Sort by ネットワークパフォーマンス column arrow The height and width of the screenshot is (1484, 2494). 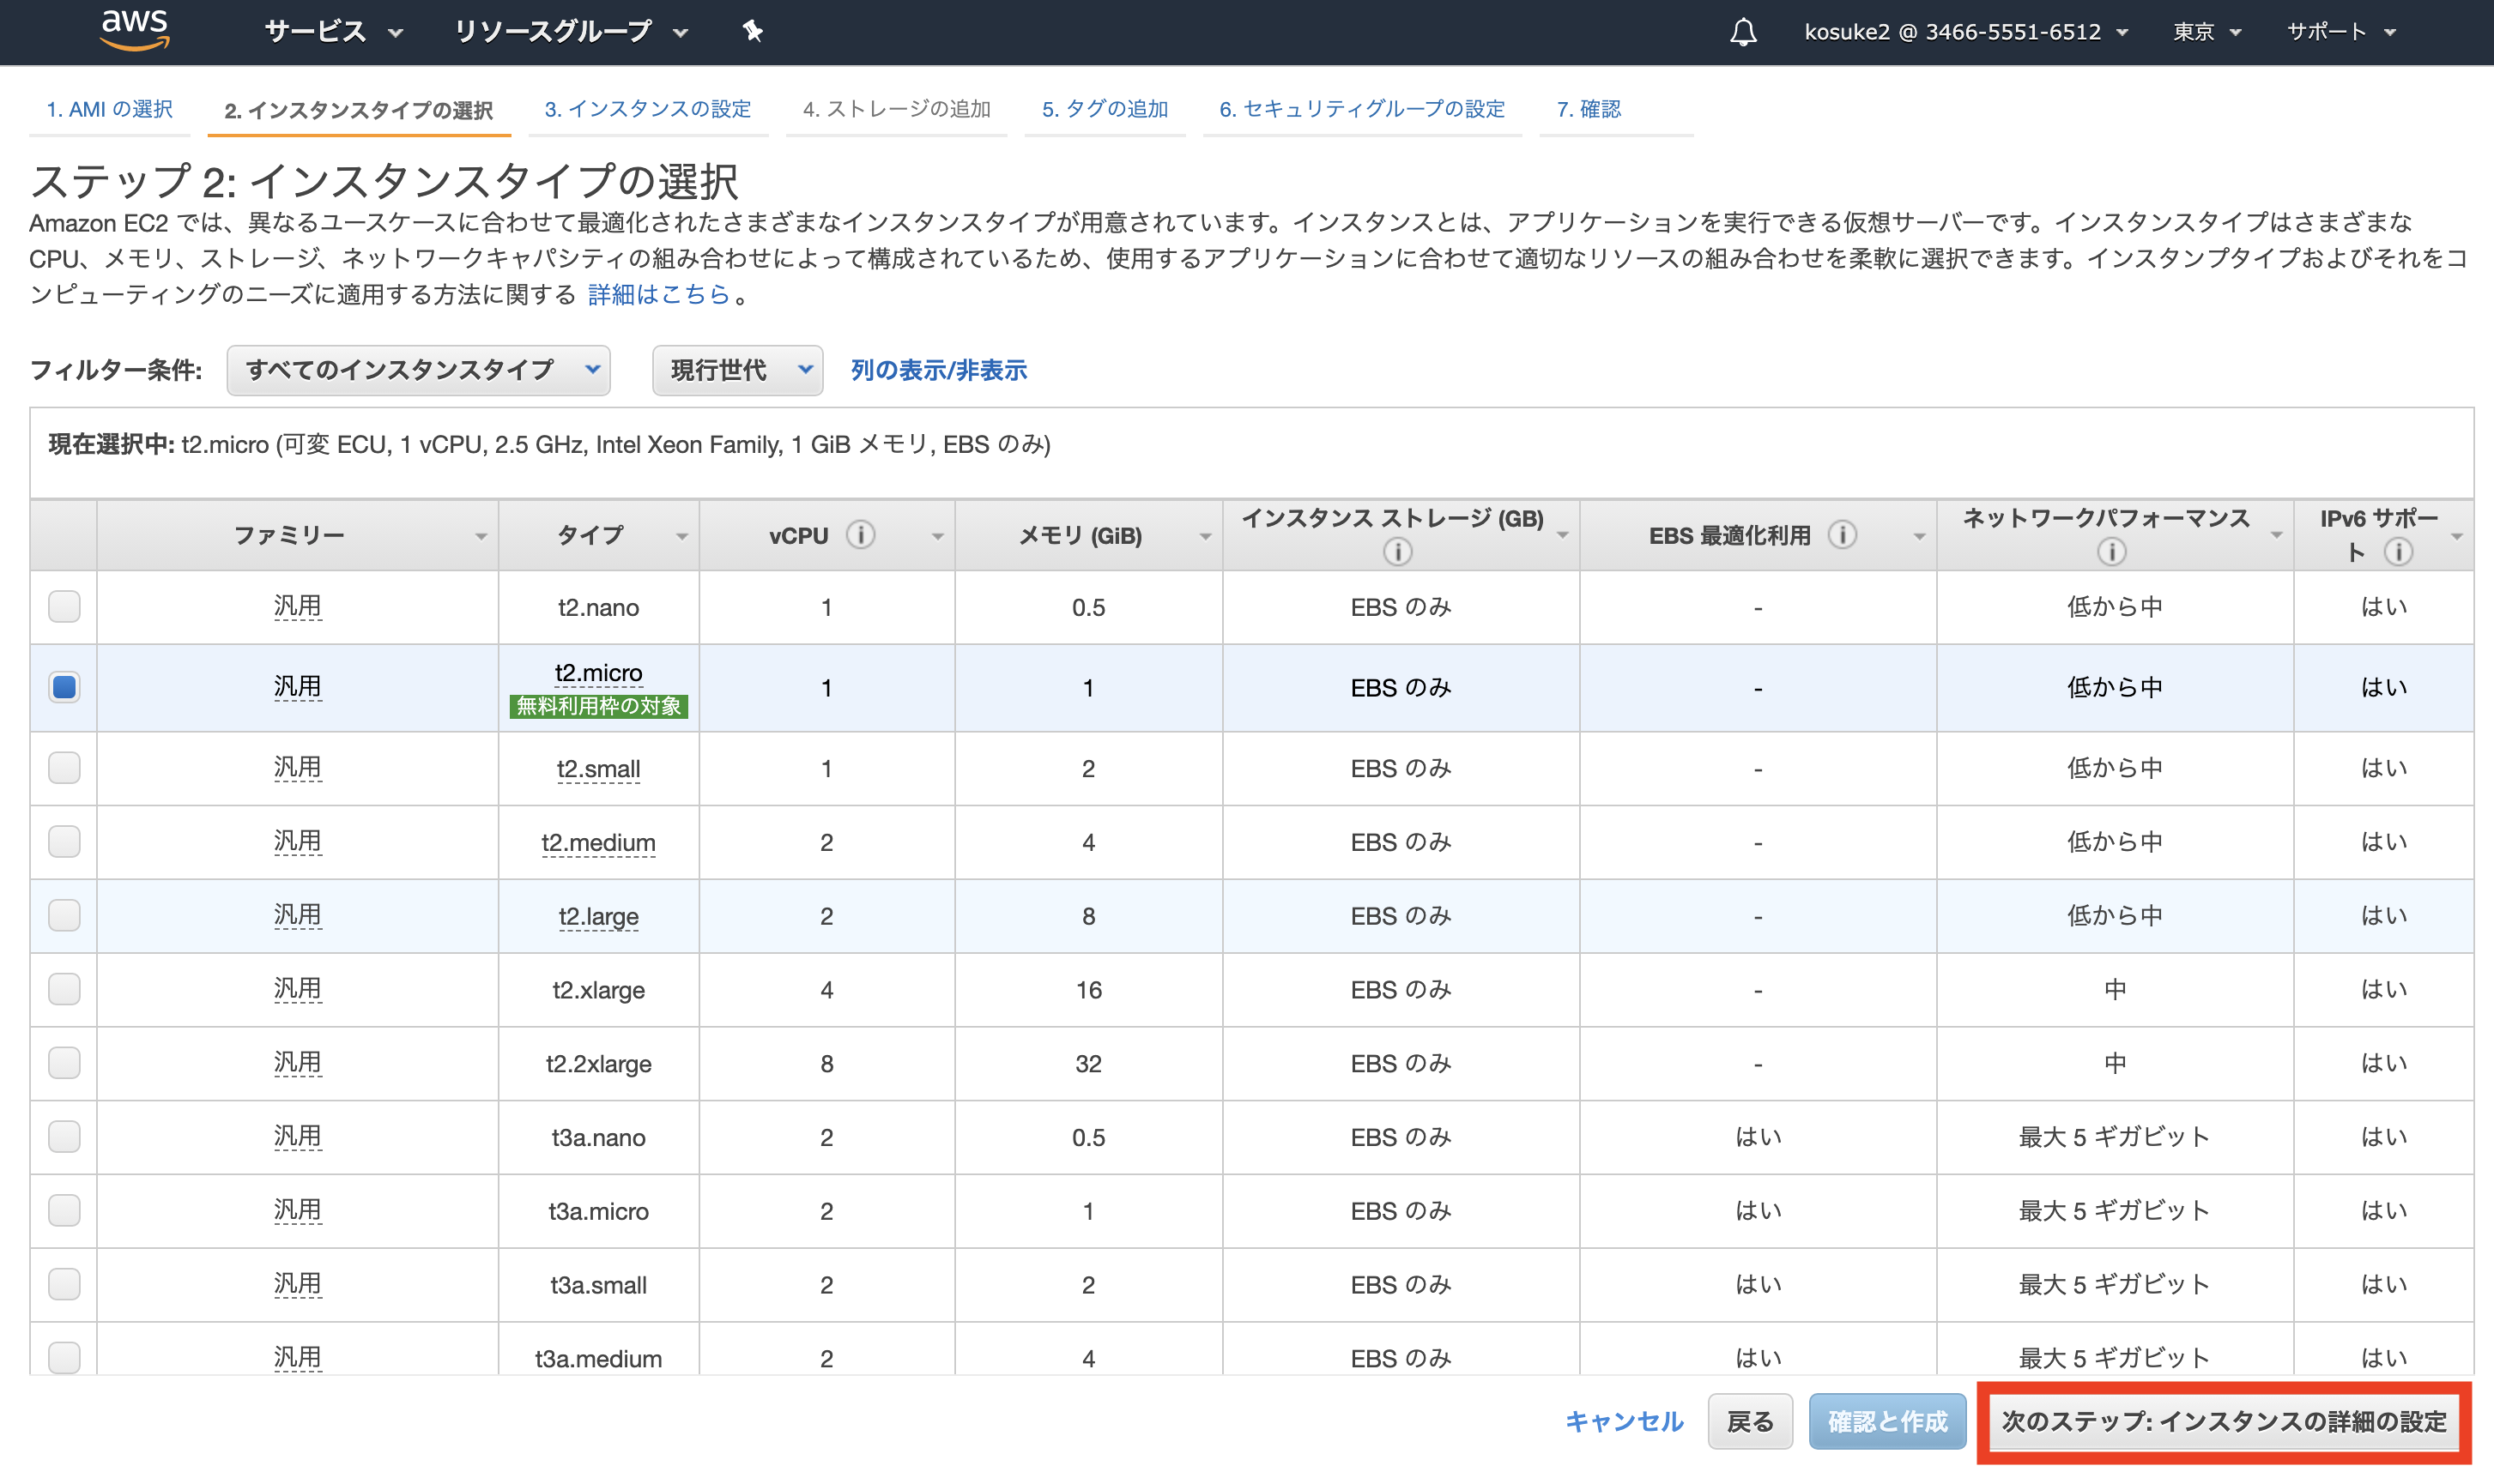coord(2276,536)
